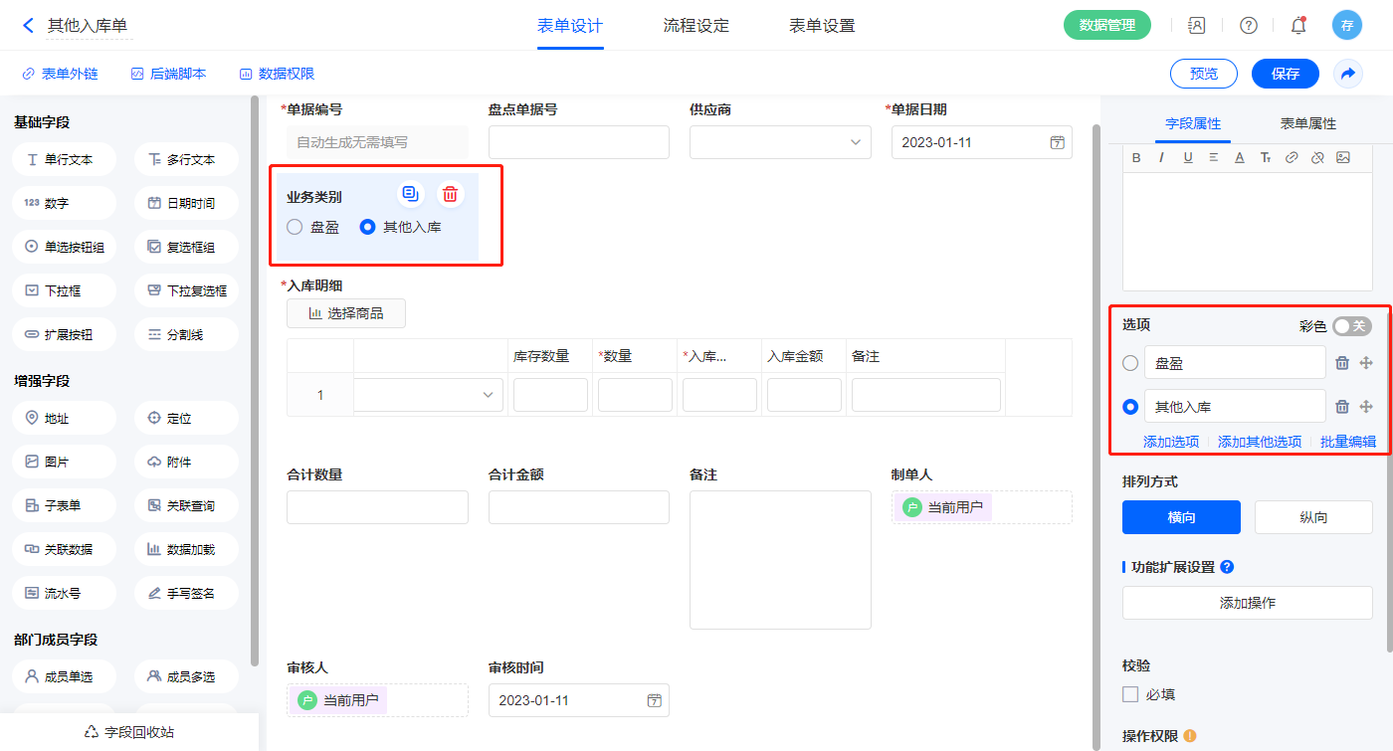The image size is (1393, 751).
Task: Toggle the 彩色 switch on
Action: (x=1351, y=326)
